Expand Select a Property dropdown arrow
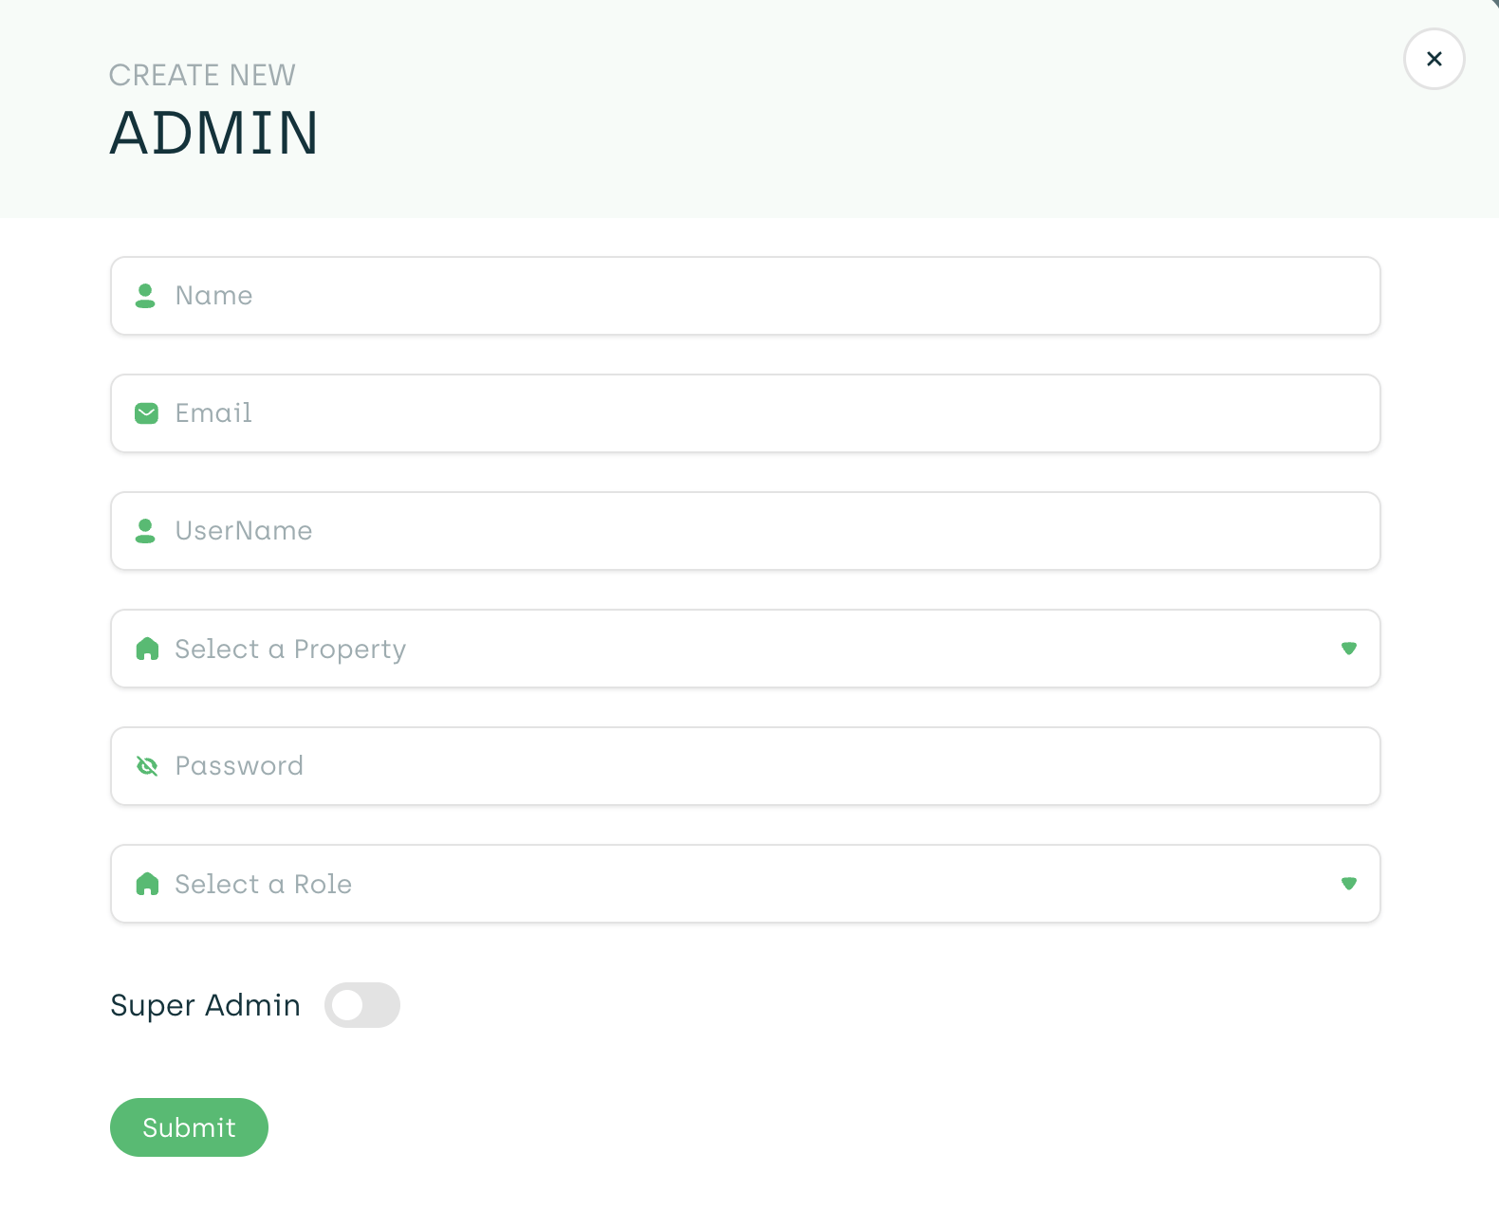Image resolution: width=1499 pixels, height=1208 pixels. [1348, 649]
